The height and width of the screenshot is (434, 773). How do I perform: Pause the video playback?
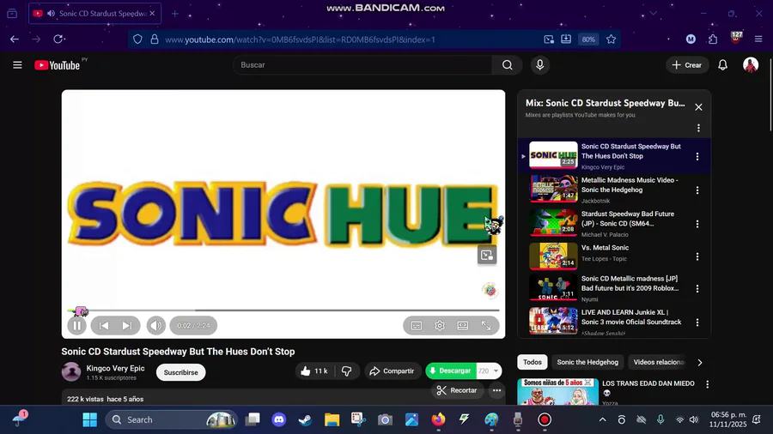point(77,326)
